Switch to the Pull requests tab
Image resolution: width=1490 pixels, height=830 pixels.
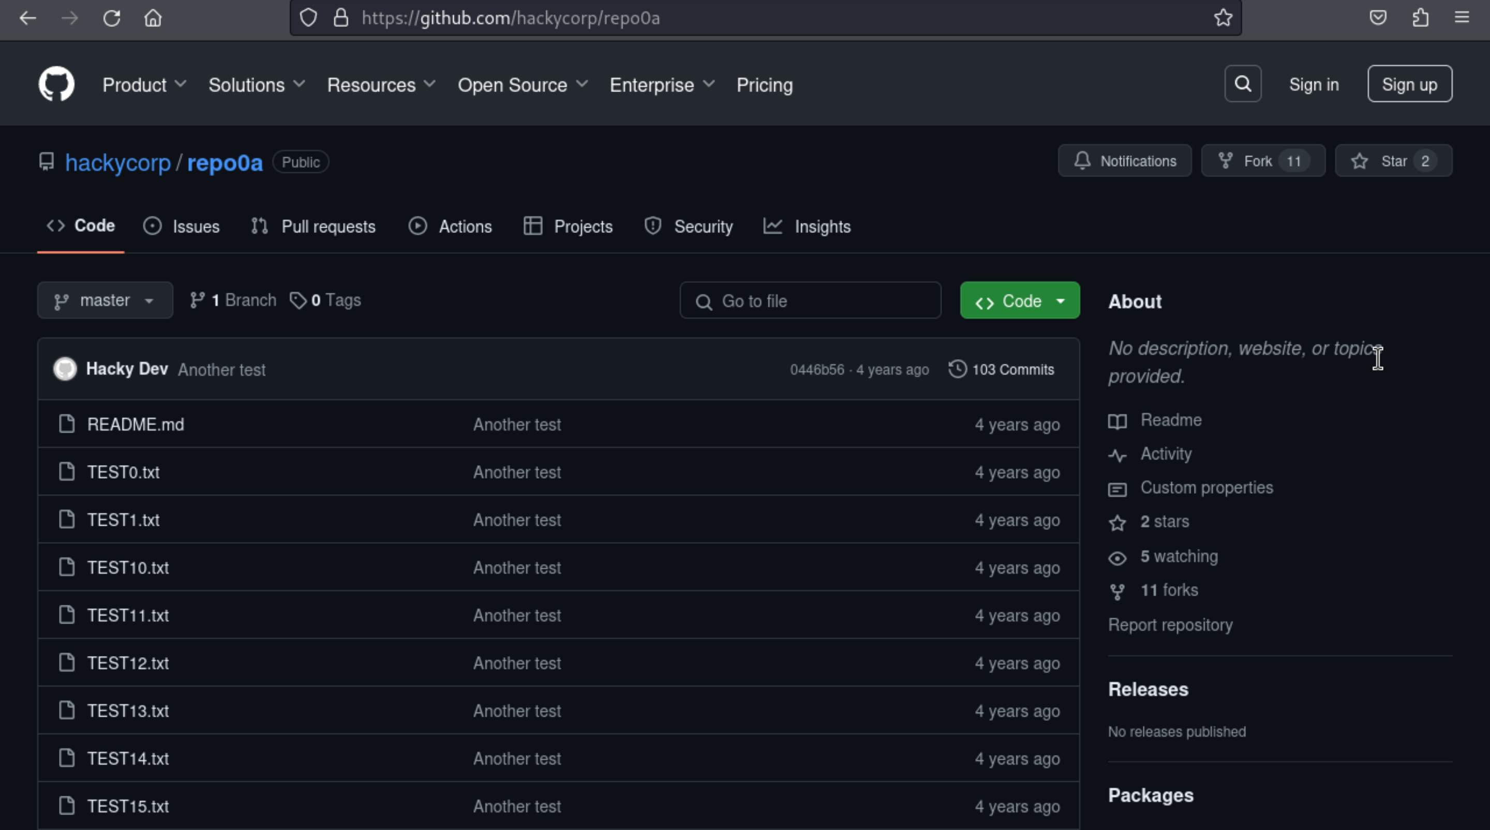coord(314,227)
